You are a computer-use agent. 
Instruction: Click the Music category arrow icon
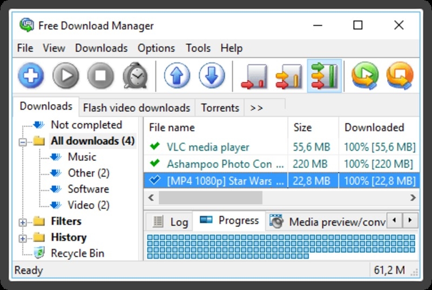coord(56,157)
